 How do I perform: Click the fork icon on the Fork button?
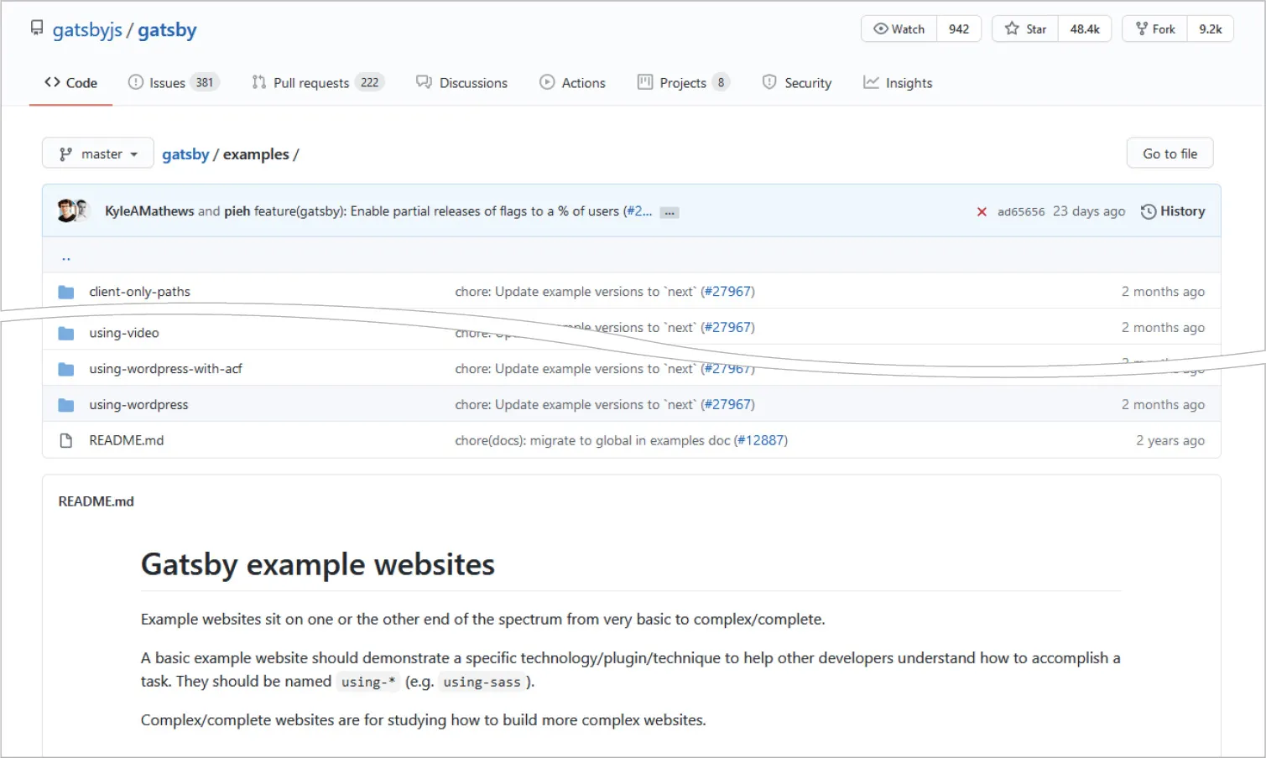tap(1142, 29)
